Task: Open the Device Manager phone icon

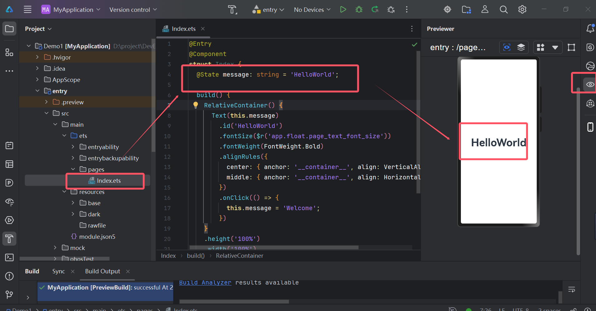Action: (x=590, y=127)
